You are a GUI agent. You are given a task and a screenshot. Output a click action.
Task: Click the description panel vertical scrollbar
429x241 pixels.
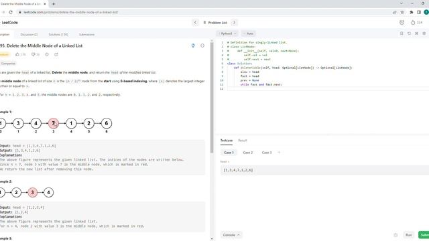[x=212, y=98]
